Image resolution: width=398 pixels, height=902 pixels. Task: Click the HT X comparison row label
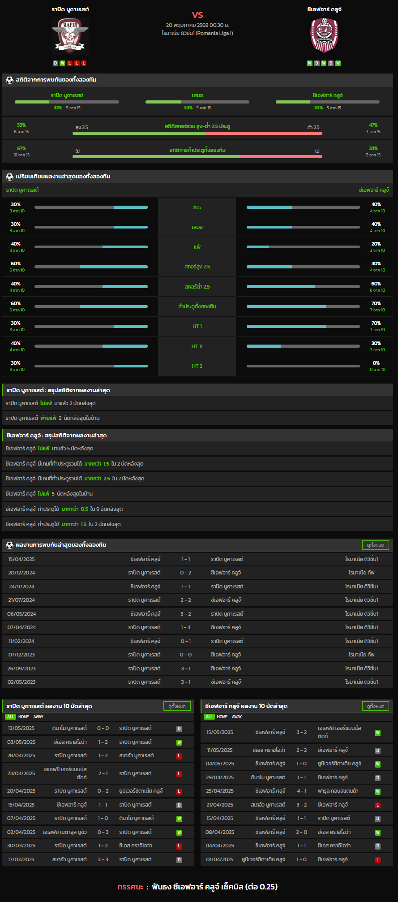pyautogui.click(x=197, y=346)
